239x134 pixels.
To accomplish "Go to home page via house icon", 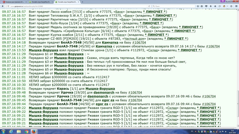I will point(215,6).
